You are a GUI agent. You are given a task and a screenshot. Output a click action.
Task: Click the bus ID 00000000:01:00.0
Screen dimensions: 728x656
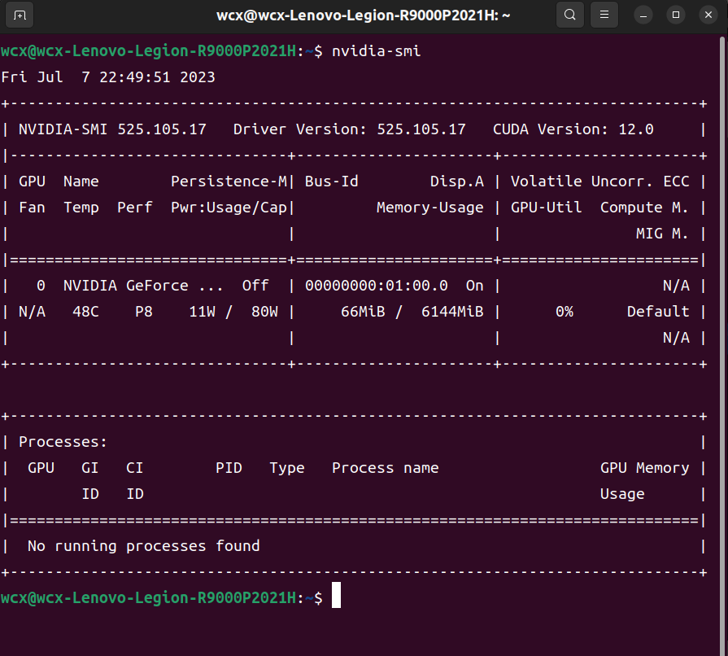tap(377, 285)
